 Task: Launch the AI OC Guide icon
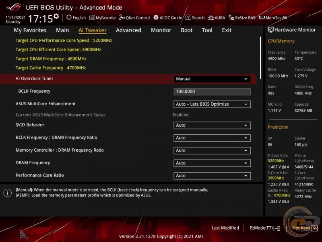point(156,17)
